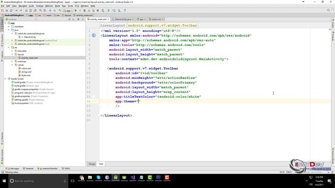This screenshot has width=335, height=188.
Task: Open the Help question mark toolbar icon
Action: coord(125,10)
